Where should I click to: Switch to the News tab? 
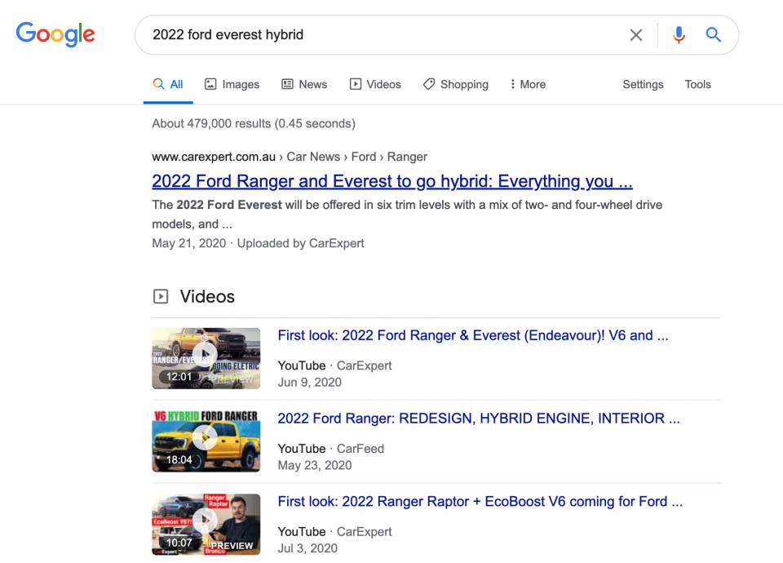tap(304, 84)
